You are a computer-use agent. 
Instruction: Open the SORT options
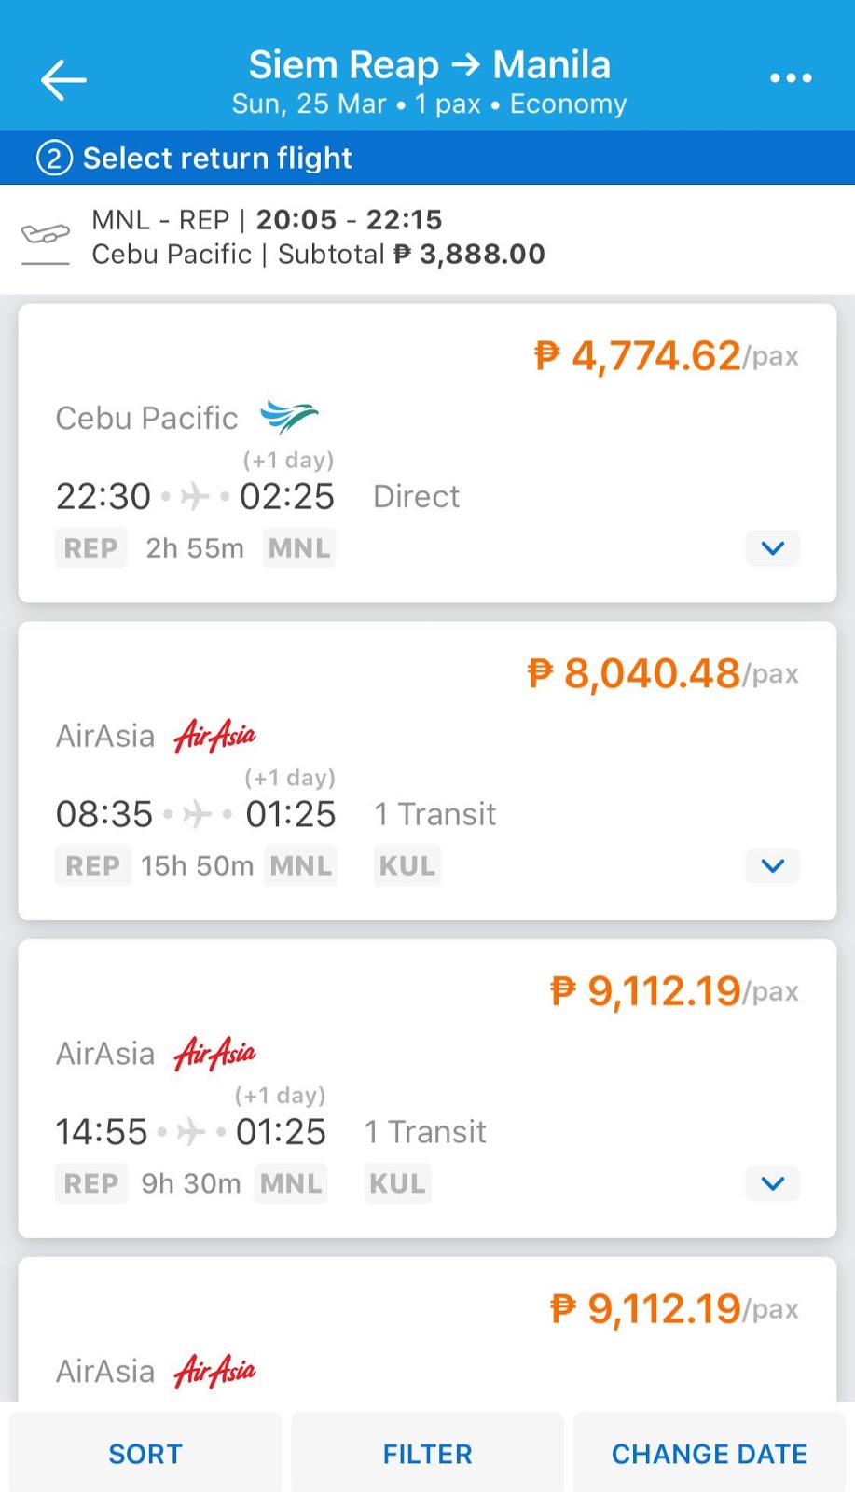[145, 1453]
